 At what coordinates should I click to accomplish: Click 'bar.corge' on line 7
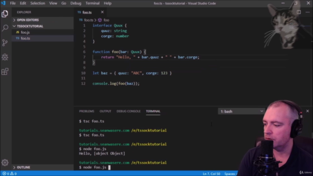[187, 57]
